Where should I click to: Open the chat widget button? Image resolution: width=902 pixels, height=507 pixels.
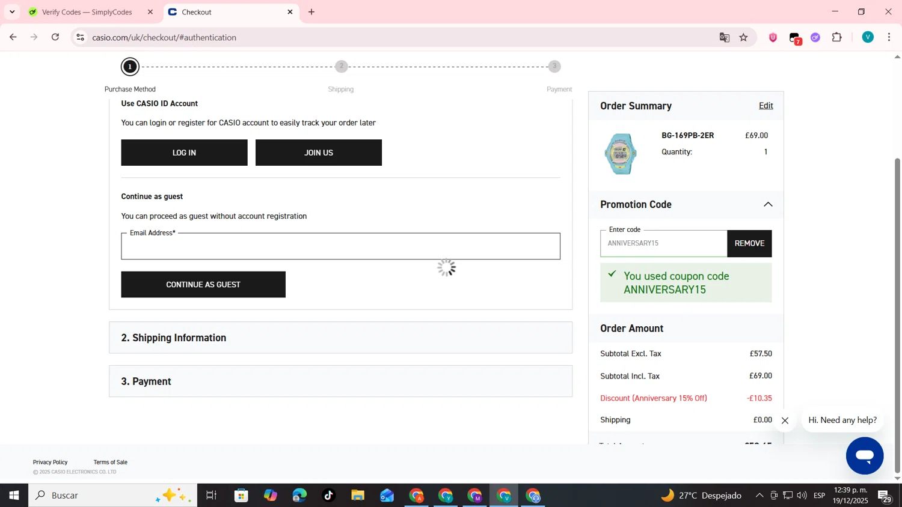coord(865,456)
